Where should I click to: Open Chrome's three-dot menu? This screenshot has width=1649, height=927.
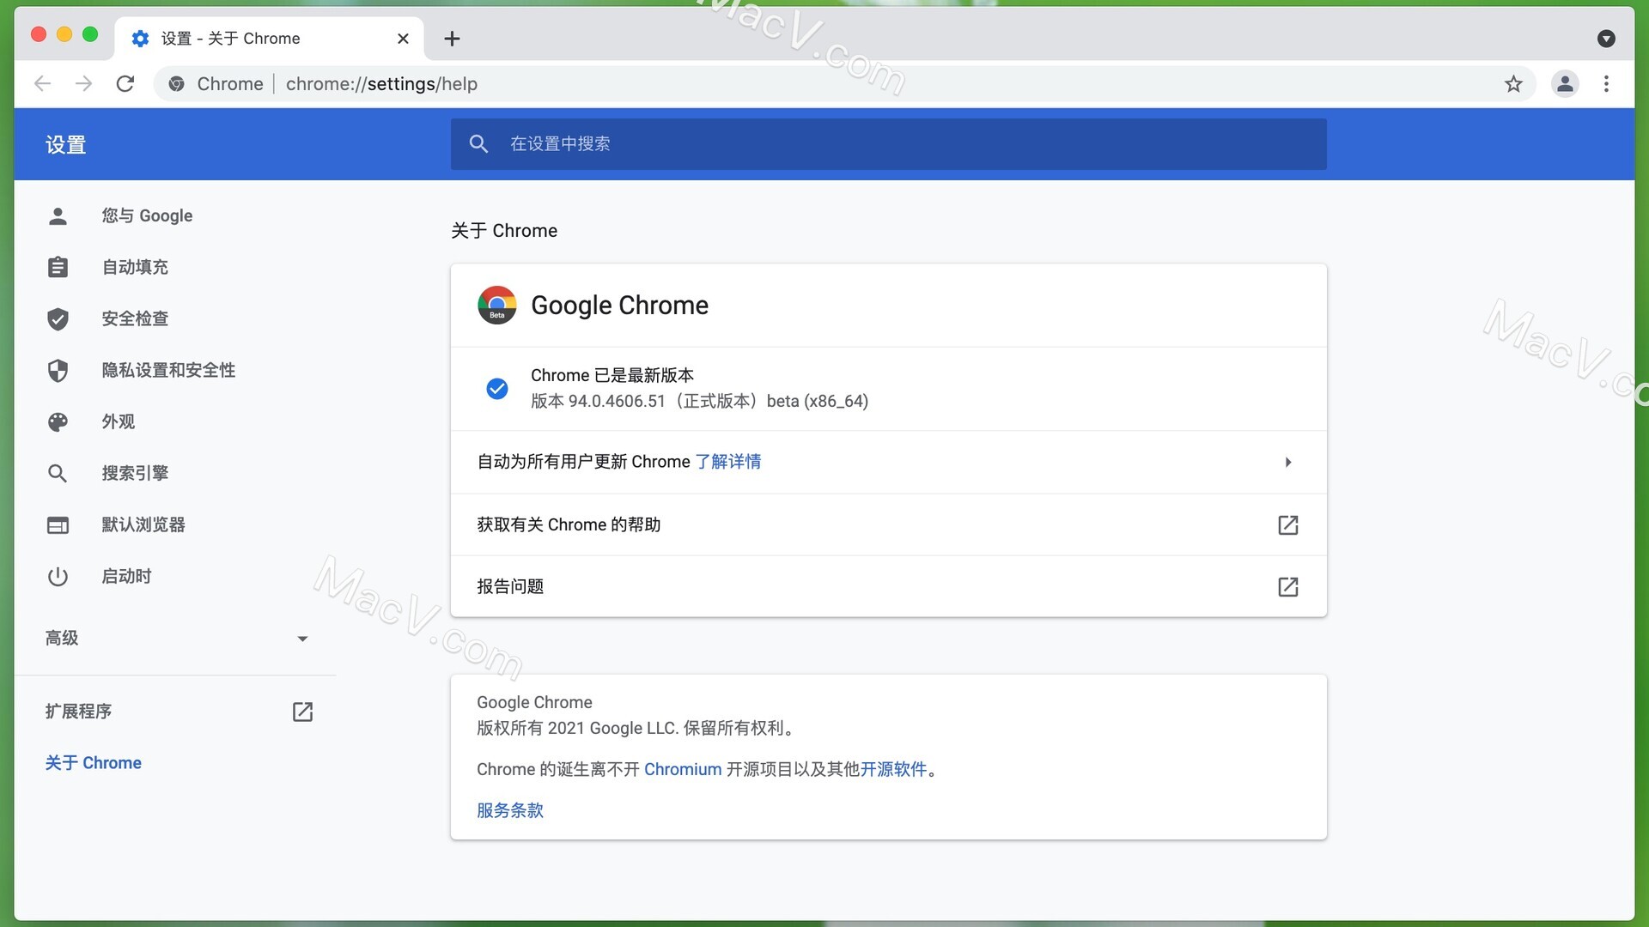(1607, 83)
